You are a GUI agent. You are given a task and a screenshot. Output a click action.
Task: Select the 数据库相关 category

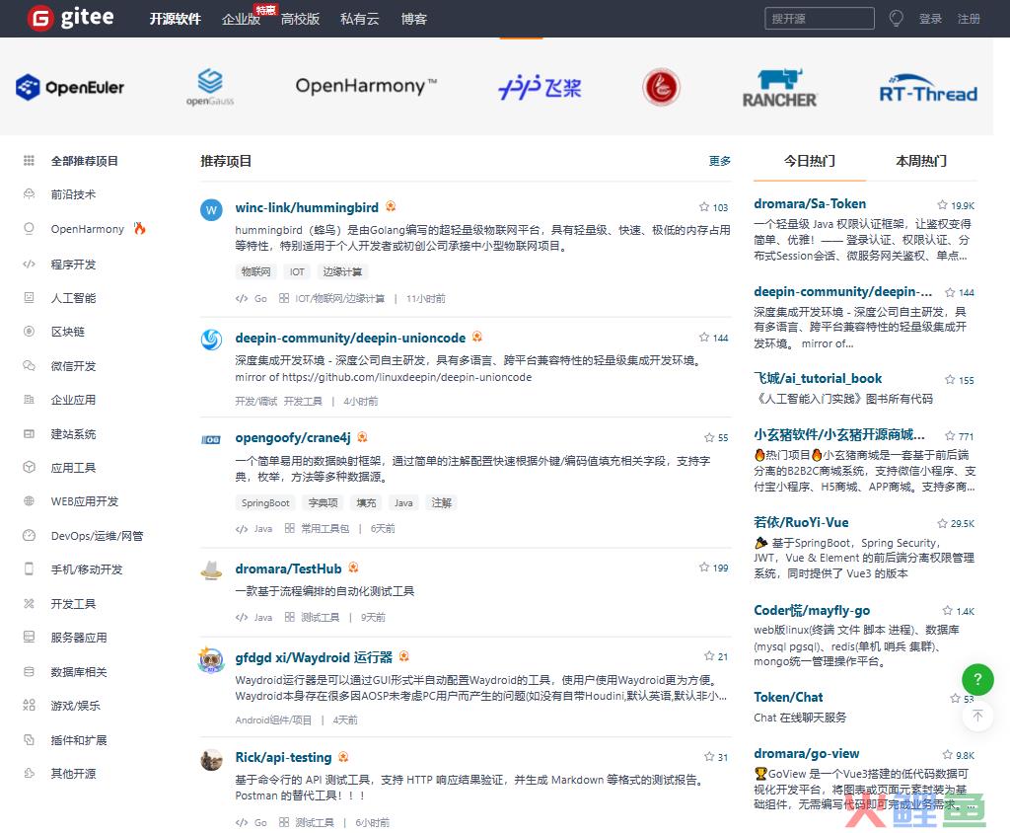[x=79, y=672]
